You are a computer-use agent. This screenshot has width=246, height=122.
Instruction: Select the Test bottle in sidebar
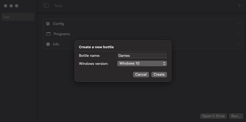18,17
